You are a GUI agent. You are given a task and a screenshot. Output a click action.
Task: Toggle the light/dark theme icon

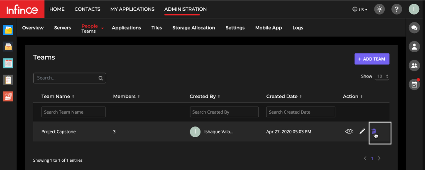click(x=379, y=9)
